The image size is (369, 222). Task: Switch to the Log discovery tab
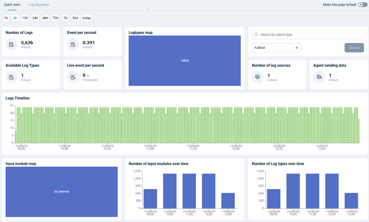[38, 4]
